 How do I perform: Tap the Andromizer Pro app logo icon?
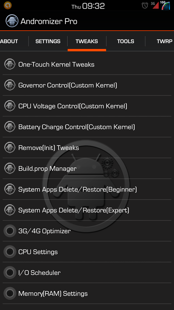tap(12, 21)
